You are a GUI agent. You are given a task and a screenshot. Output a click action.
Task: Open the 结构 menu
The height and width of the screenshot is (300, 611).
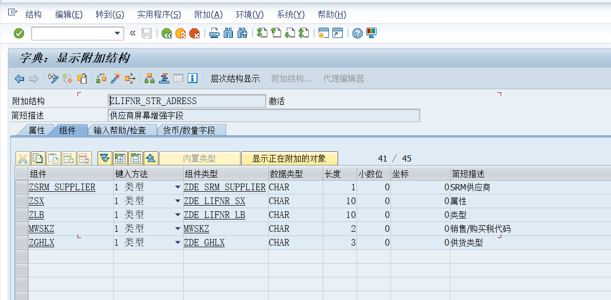pos(33,15)
